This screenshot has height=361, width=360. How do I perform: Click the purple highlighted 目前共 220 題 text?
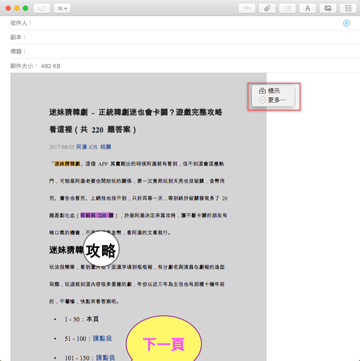(x=97, y=216)
